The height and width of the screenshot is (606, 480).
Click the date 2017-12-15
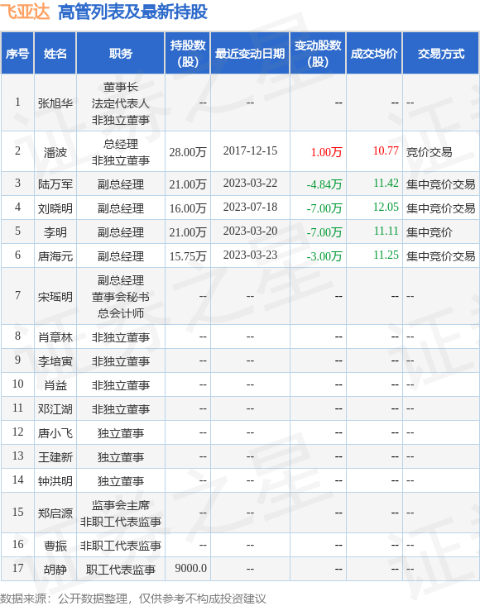[x=250, y=150]
